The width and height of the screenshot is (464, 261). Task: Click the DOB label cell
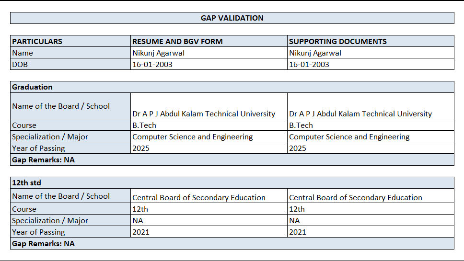tap(70, 64)
